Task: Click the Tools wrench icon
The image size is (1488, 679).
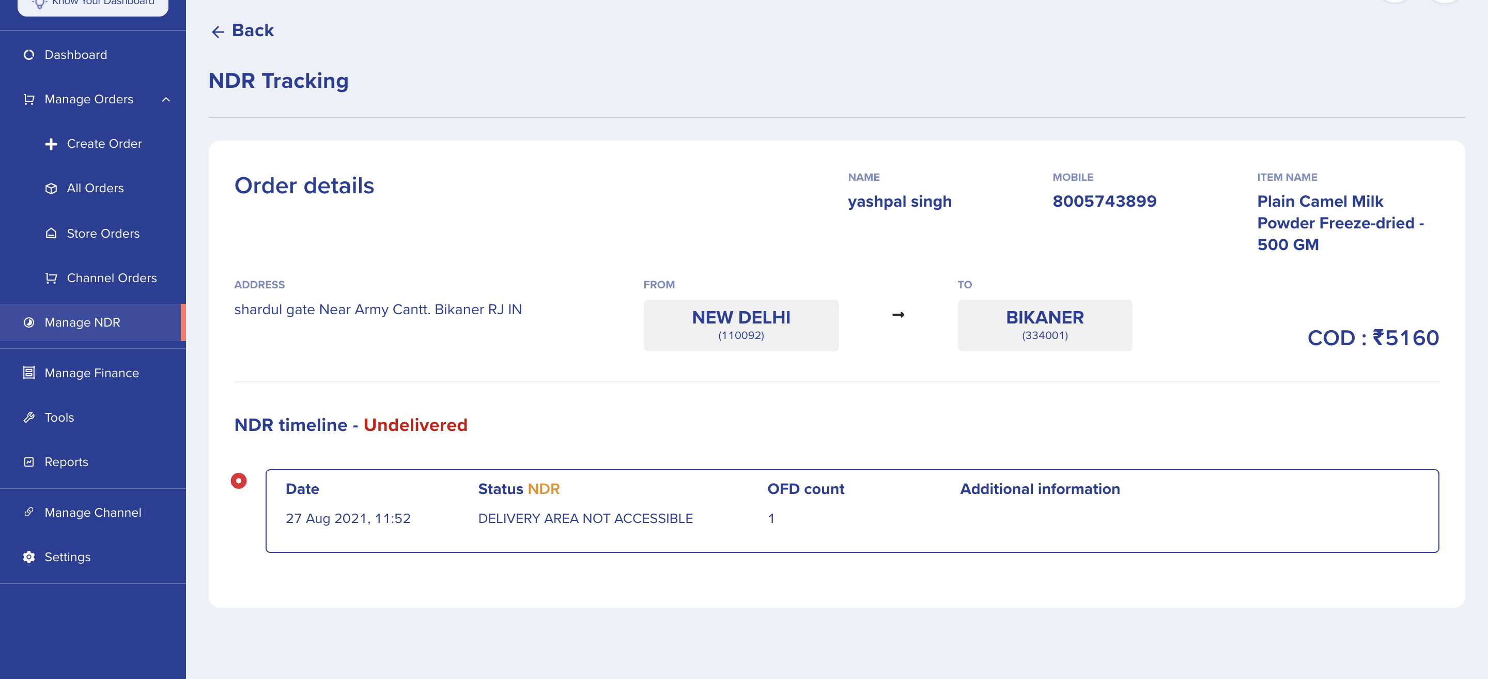Action: pyautogui.click(x=29, y=417)
